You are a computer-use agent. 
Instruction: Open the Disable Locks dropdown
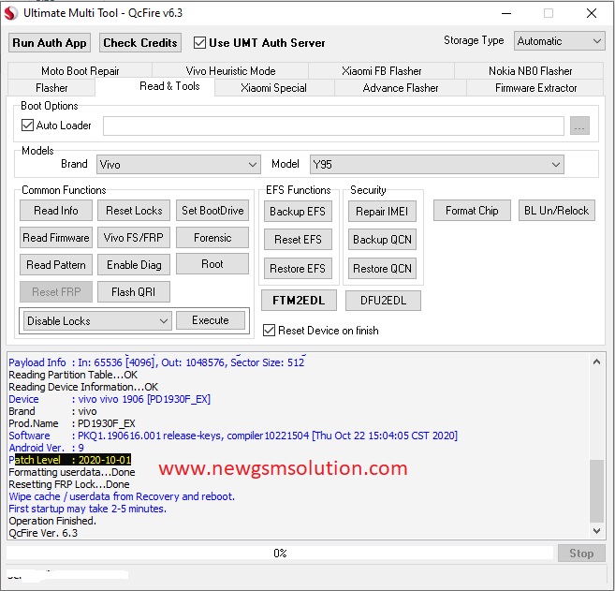pyautogui.click(x=97, y=321)
